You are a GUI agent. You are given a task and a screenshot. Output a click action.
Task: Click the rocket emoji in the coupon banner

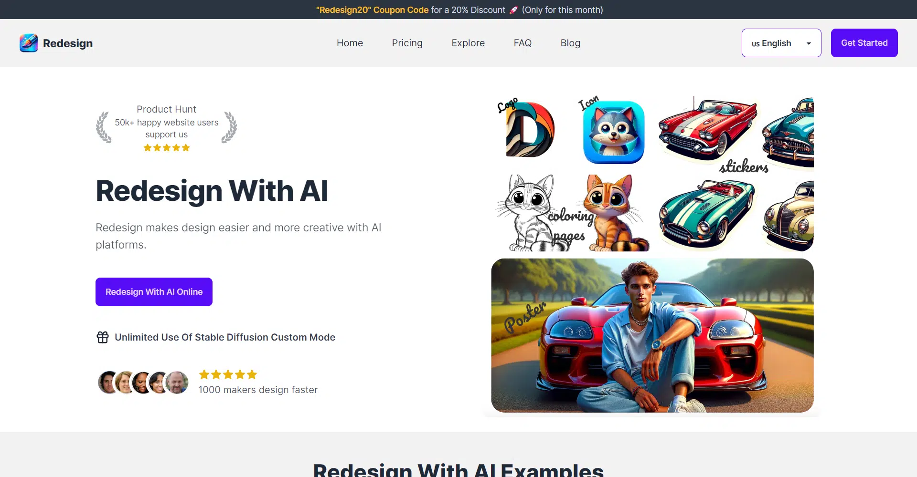[513, 10]
